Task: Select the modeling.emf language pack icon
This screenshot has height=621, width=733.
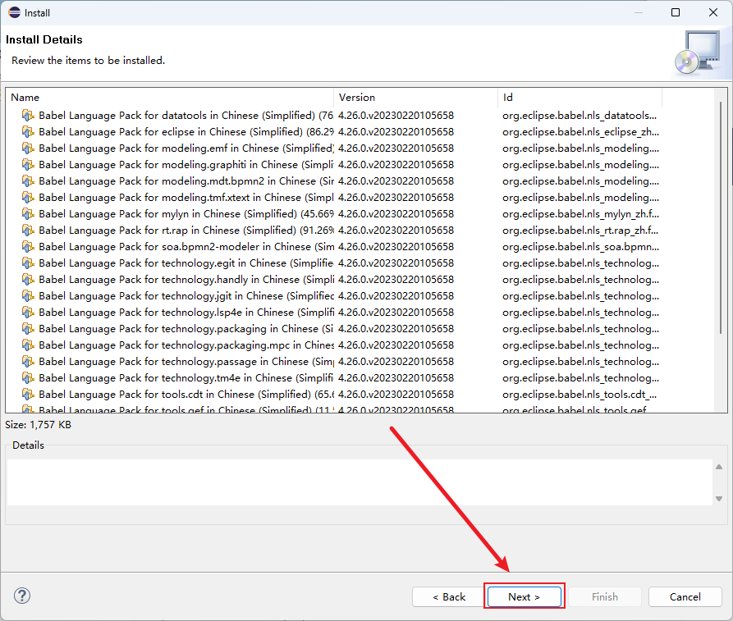Action: tap(28, 148)
